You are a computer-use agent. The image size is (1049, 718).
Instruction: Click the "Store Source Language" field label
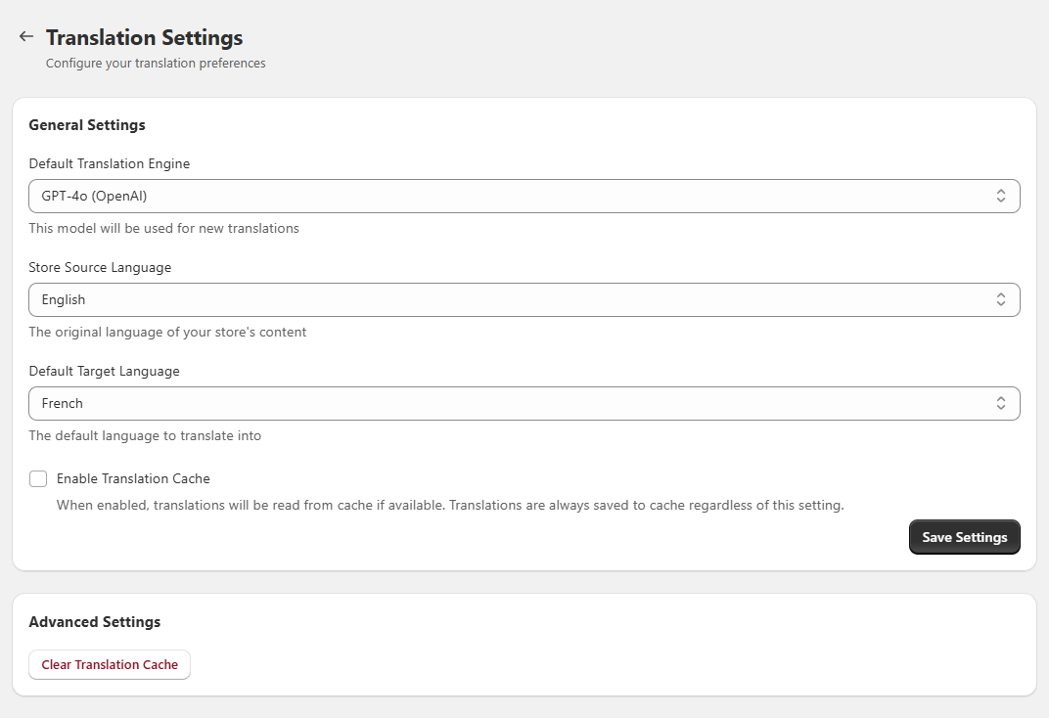[x=100, y=267]
